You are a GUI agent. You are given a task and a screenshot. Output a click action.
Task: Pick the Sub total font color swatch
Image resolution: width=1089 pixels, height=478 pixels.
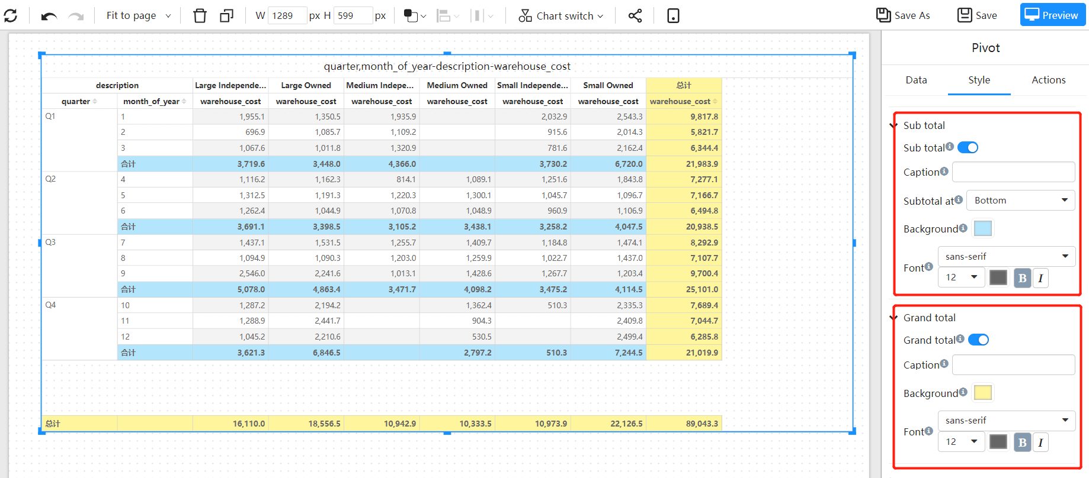998,277
